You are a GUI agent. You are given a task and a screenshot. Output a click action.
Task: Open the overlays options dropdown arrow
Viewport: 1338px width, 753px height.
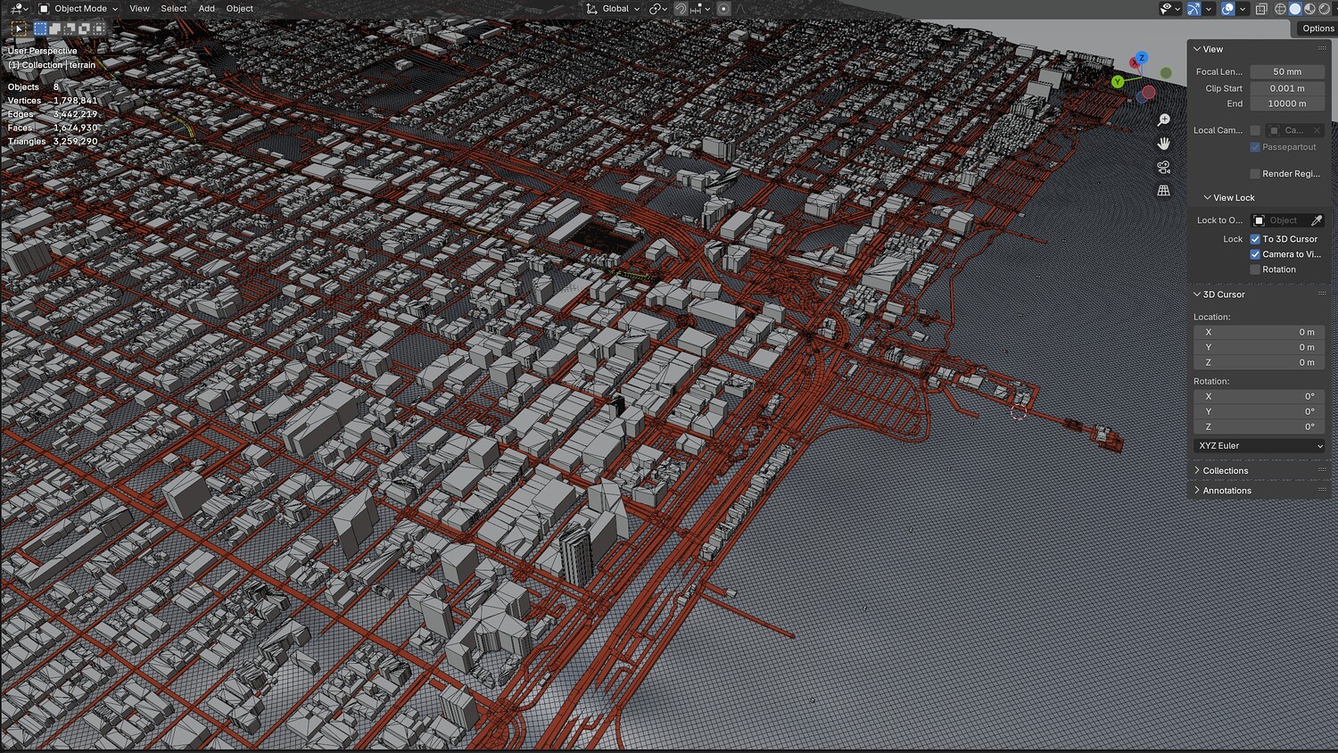pyautogui.click(x=1243, y=9)
